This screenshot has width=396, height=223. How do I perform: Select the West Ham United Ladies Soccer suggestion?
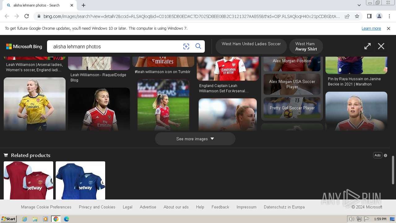point(251,46)
